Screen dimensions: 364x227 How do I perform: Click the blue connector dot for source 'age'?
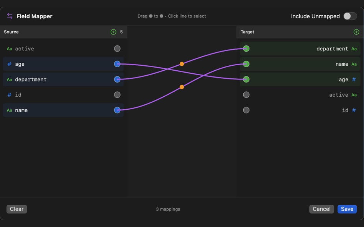tap(117, 64)
